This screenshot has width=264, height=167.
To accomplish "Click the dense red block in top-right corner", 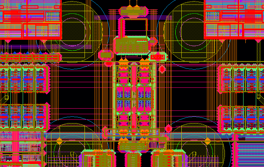I will point(234,19).
